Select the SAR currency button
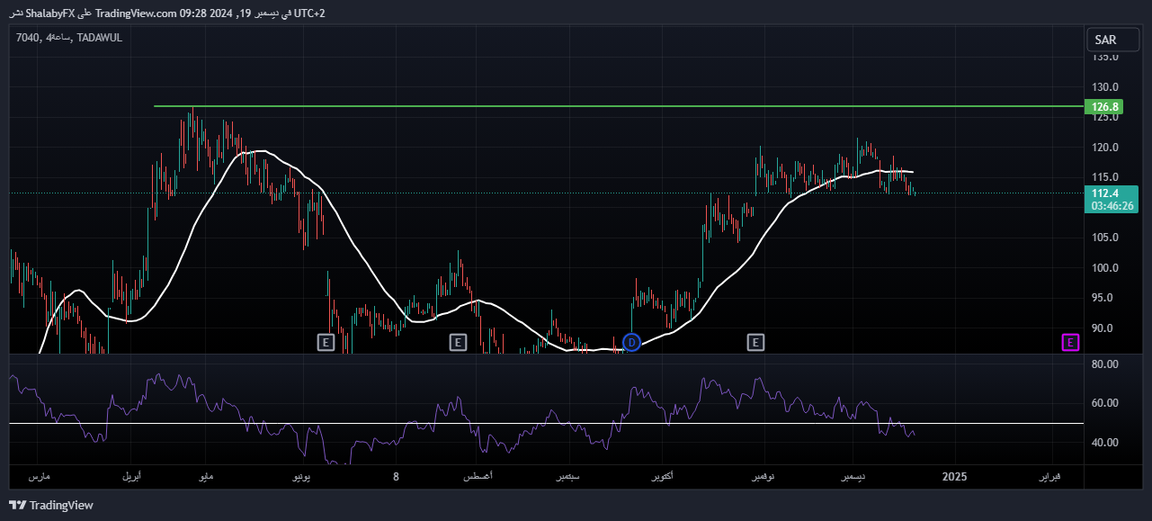This screenshot has height=521, width=1152. pyautogui.click(x=1112, y=39)
